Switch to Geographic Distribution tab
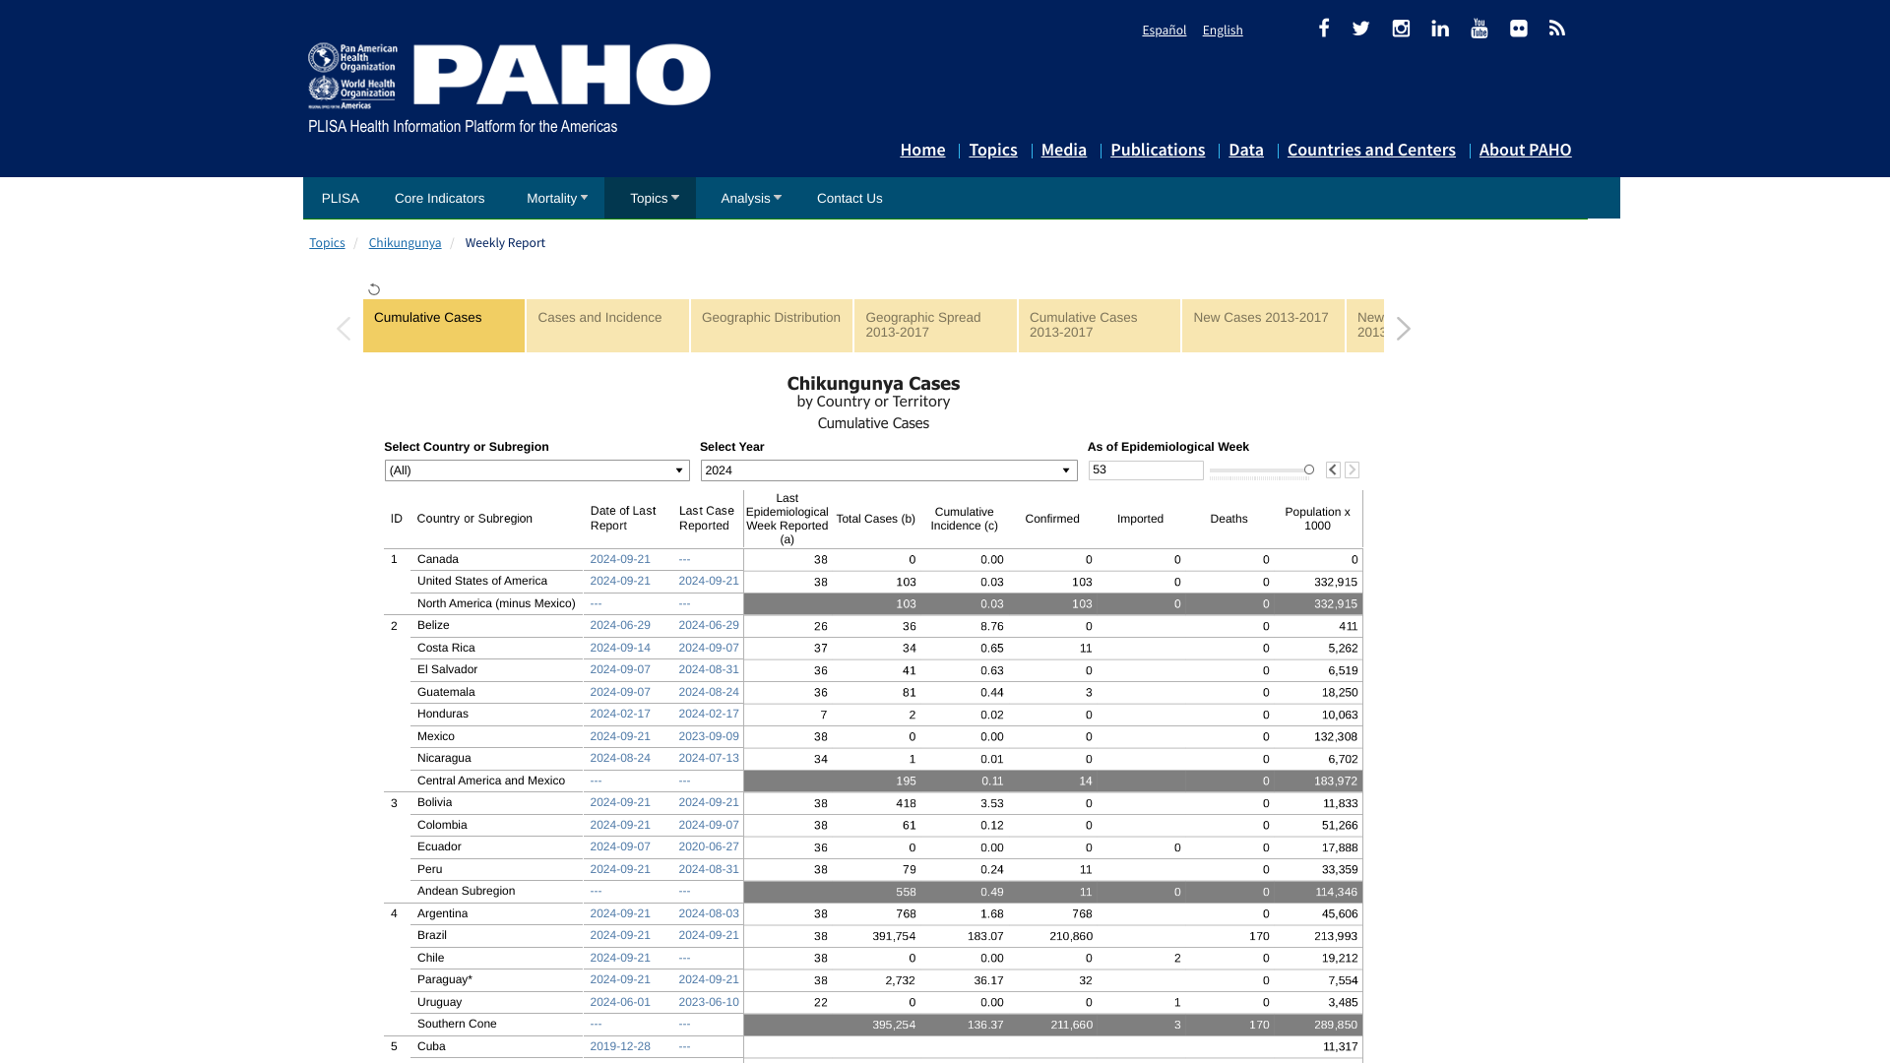Screen dimensions: 1890x1063 tap(771, 325)
